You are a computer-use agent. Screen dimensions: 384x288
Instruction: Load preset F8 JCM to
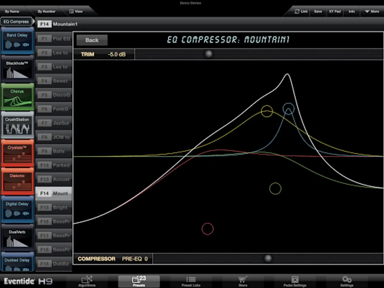54,137
